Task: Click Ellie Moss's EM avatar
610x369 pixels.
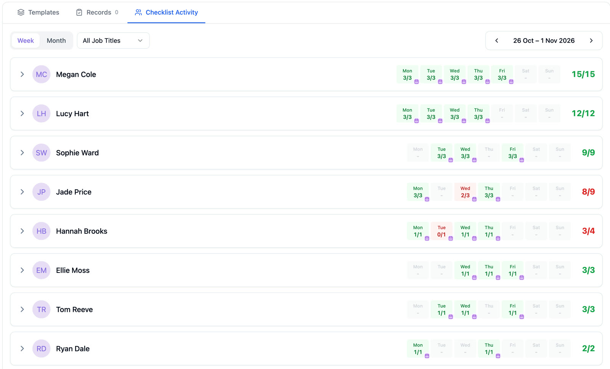Action: pyautogui.click(x=41, y=270)
